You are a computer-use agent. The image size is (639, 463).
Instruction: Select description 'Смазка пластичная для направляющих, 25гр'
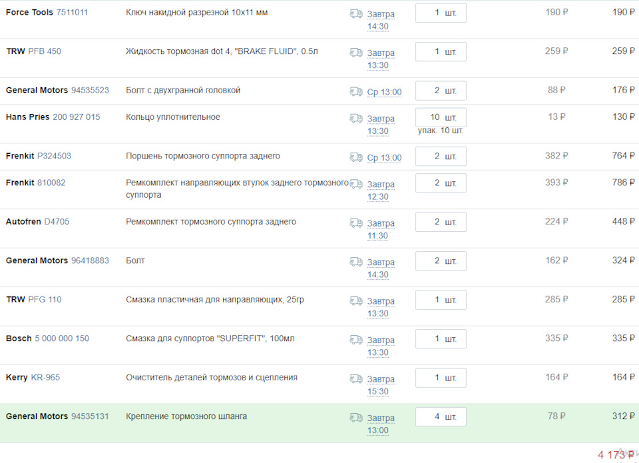click(x=215, y=299)
